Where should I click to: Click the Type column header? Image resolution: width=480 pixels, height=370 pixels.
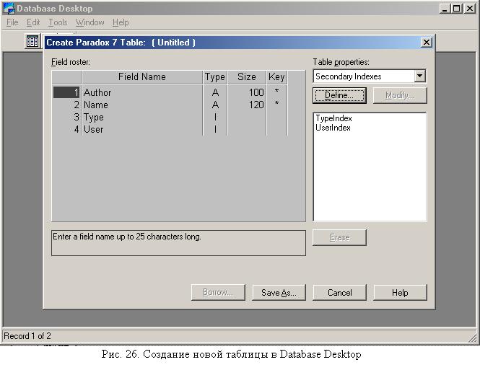215,76
